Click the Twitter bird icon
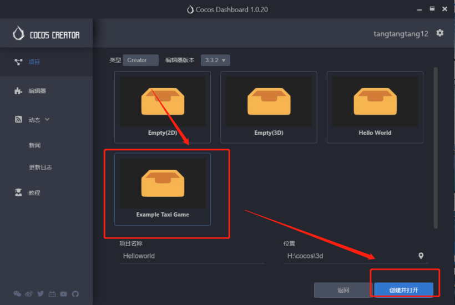 pyautogui.click(x=41, y=294)
